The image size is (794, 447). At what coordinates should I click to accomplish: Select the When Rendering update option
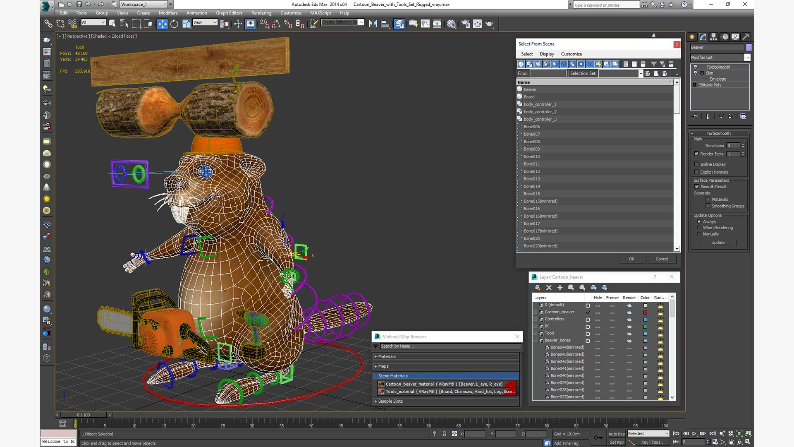(x=699, y=228)
